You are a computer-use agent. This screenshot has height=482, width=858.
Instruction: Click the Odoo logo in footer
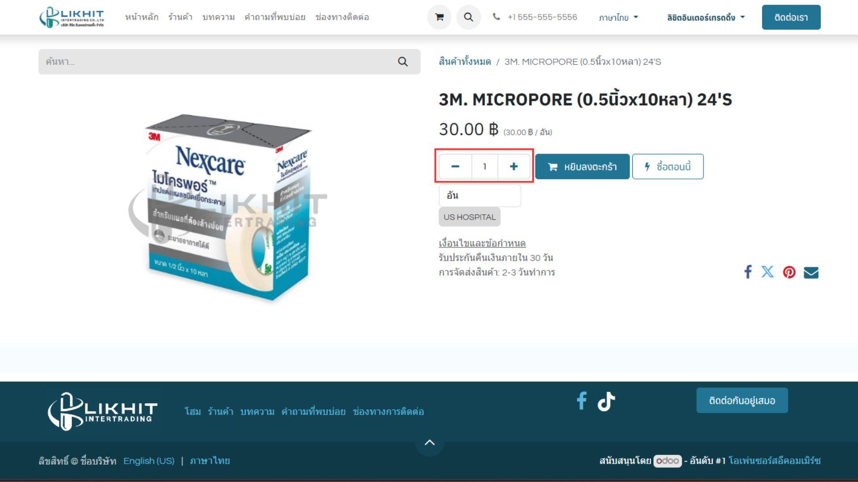point(668,461)
